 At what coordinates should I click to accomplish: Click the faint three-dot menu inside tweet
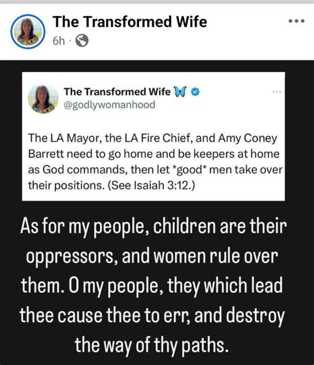277,91
